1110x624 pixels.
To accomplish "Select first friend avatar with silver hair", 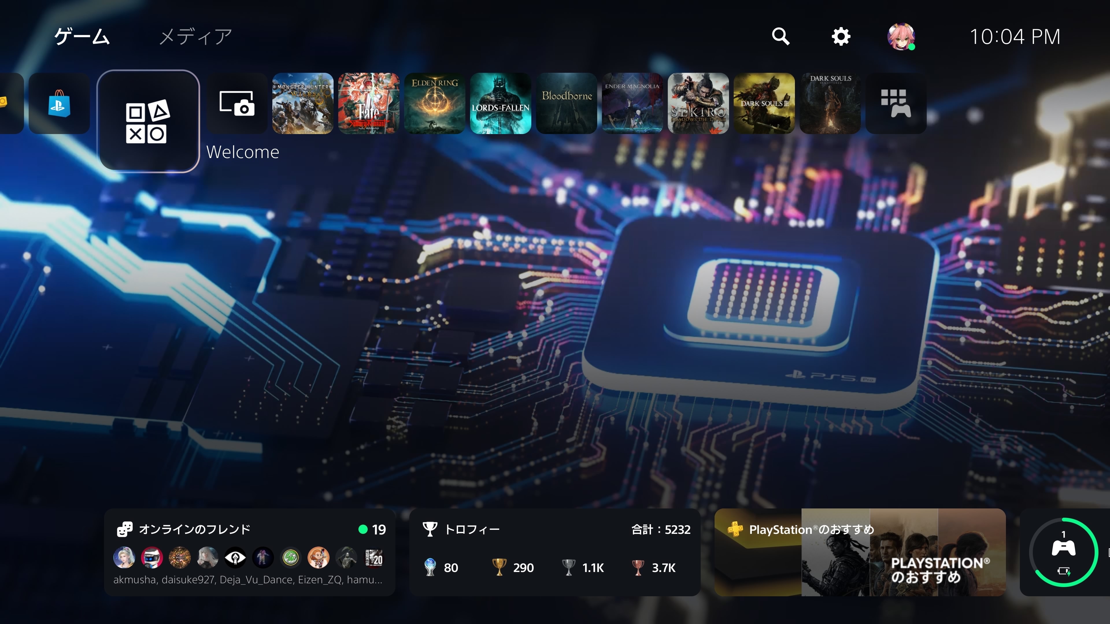I will [x=124, y=558].
